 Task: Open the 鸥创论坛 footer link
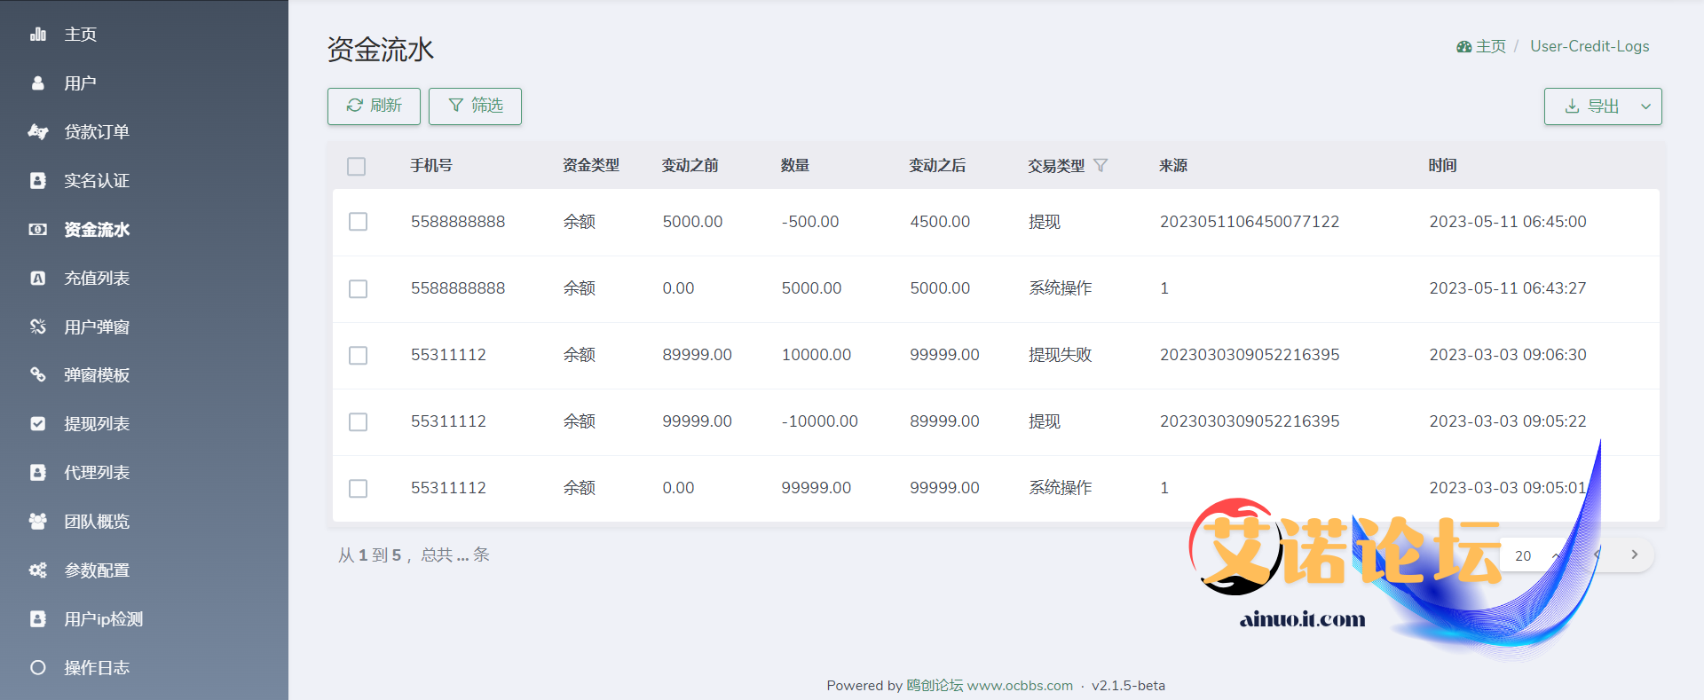click(x=935, y=686)
